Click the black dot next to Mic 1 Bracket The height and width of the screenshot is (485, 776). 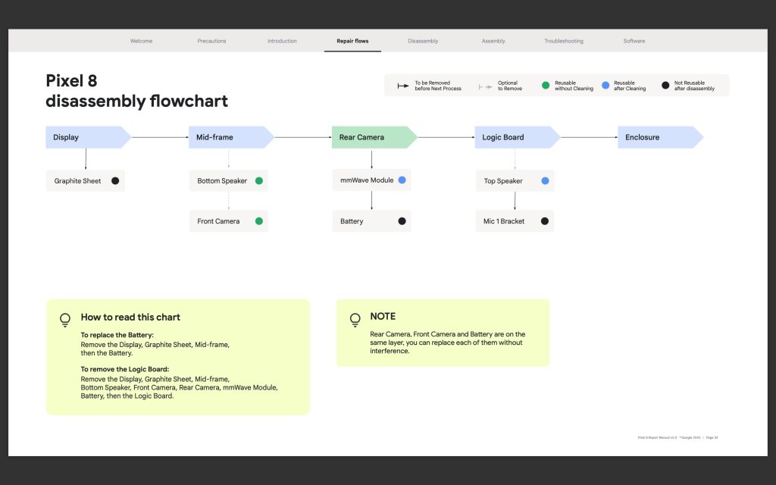point(544,221)
